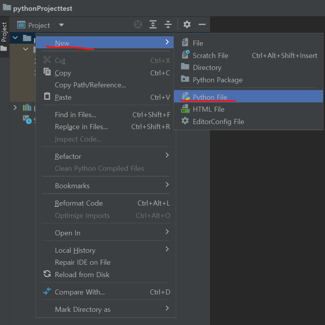
Task: Choose Compare With... option
Action: tap(106, 292)
